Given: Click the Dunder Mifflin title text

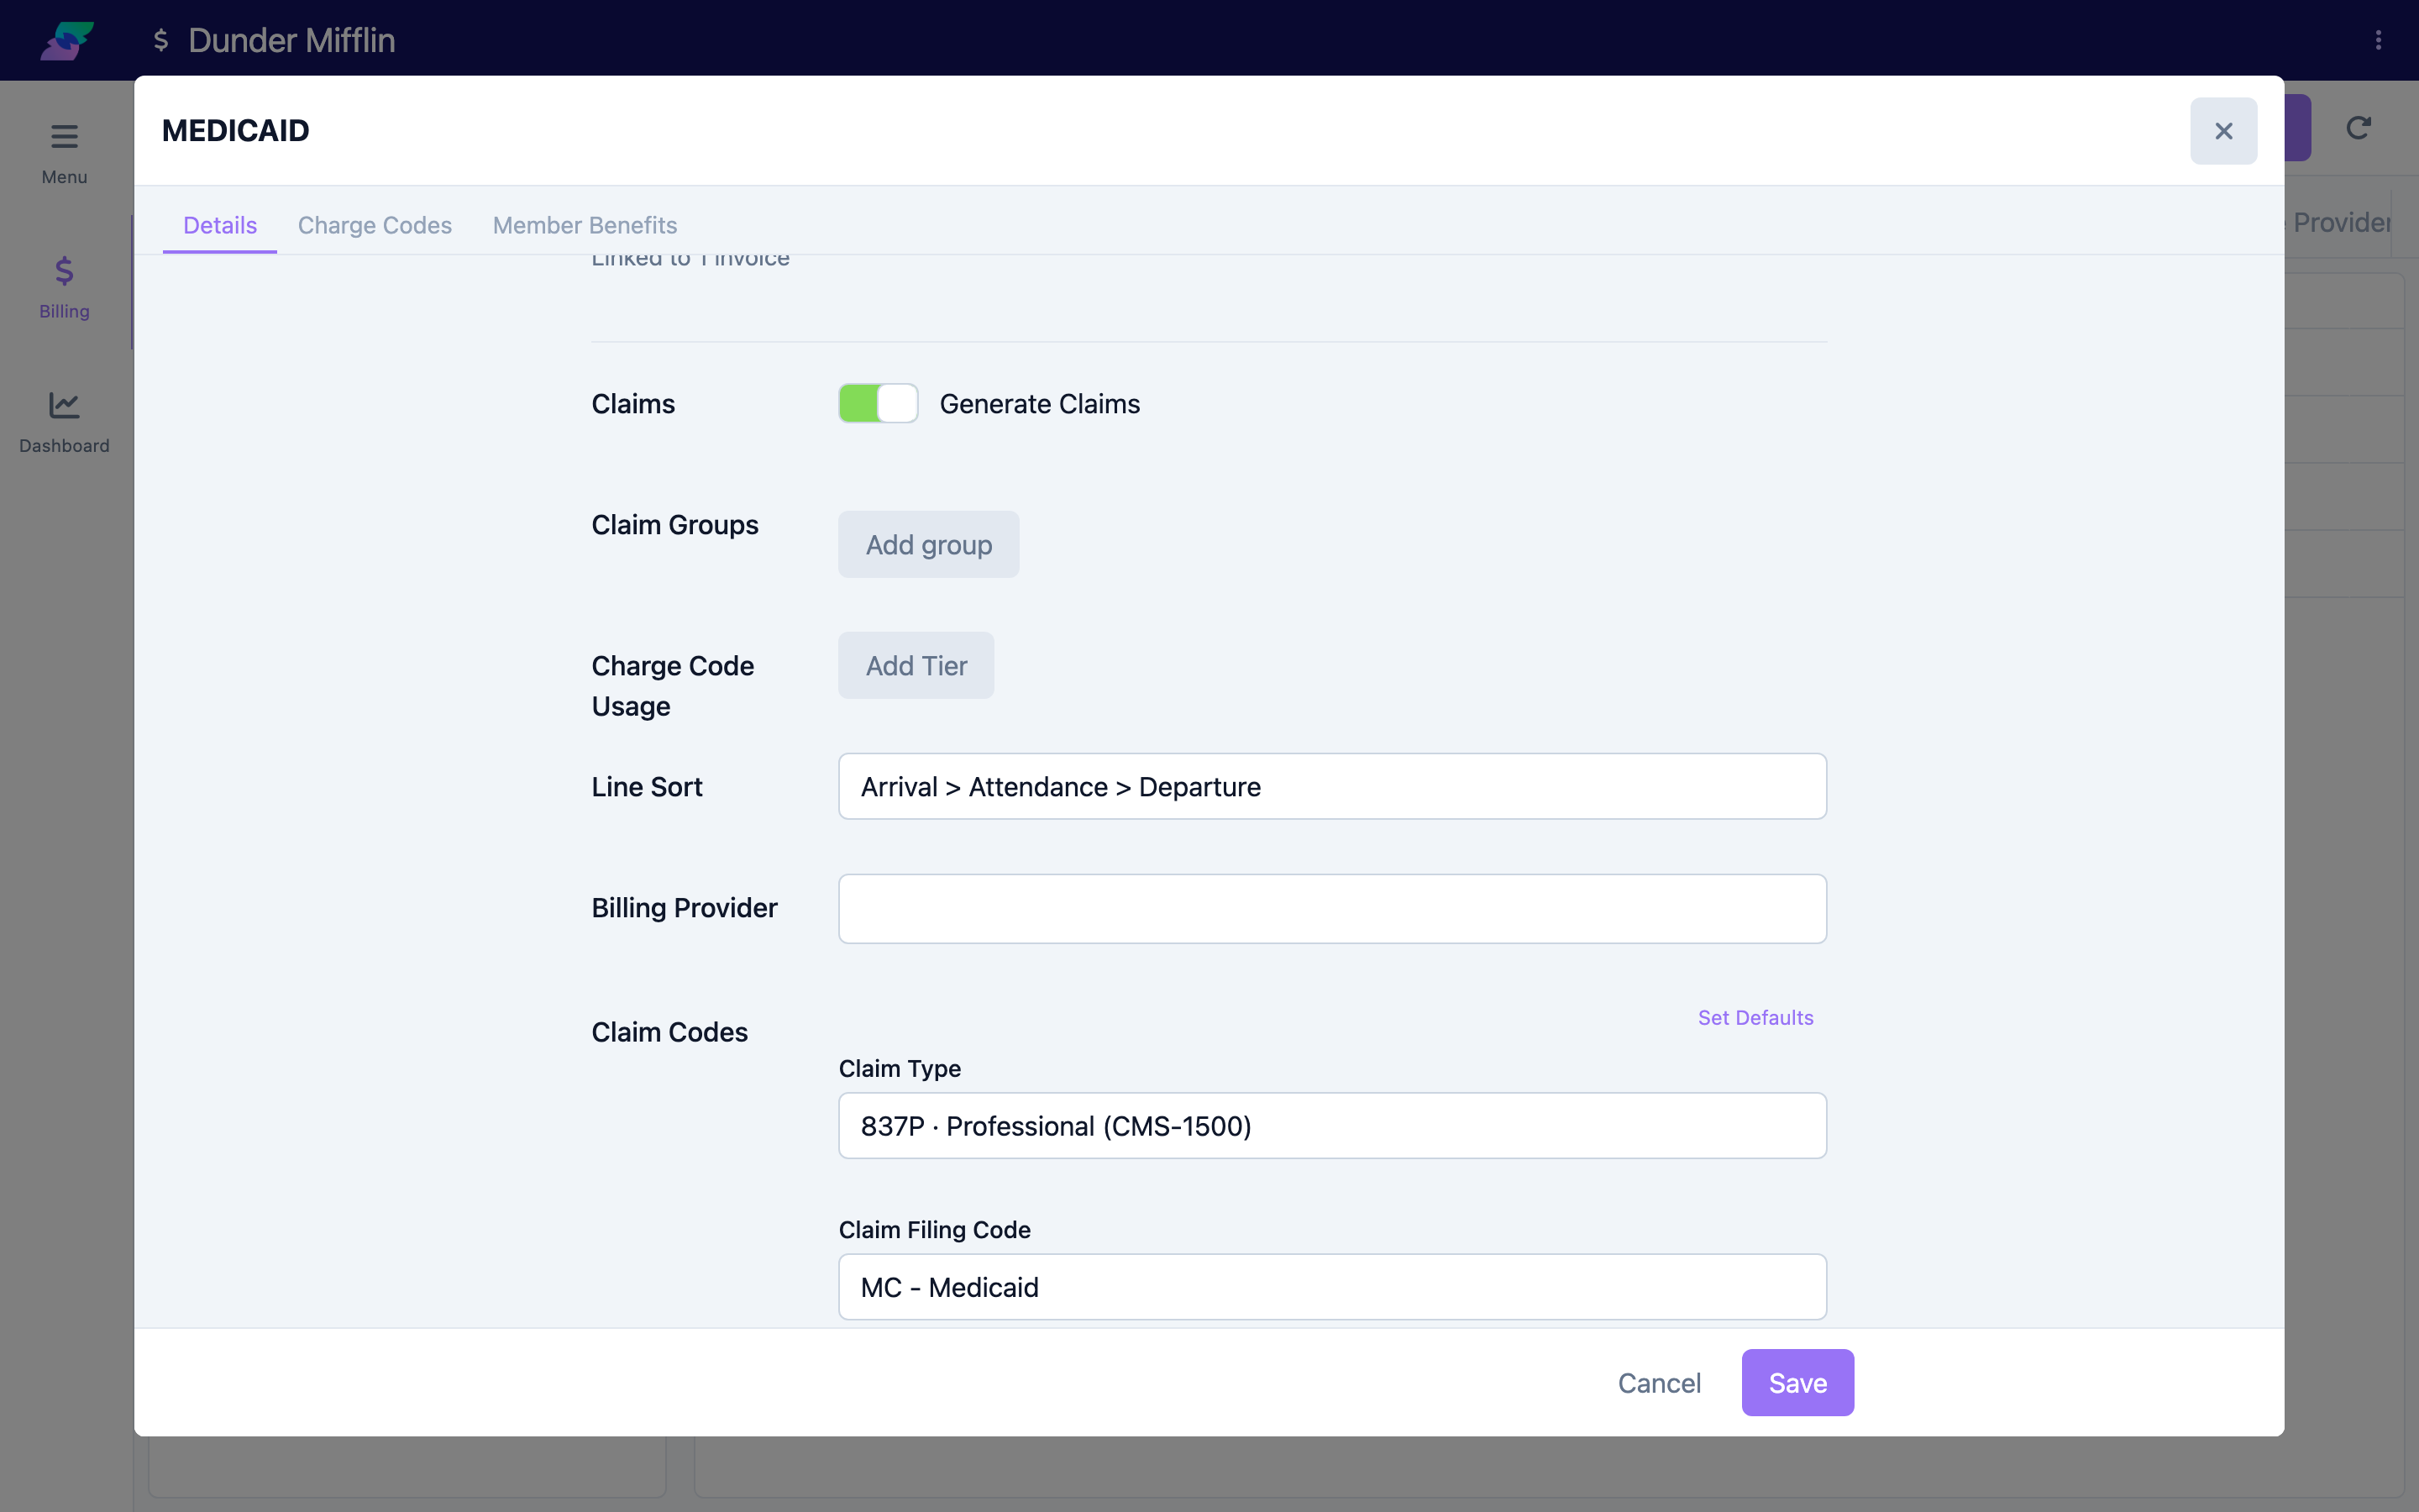Looking at the screenshot, I should pyautogui.click(x=291, y=40).
